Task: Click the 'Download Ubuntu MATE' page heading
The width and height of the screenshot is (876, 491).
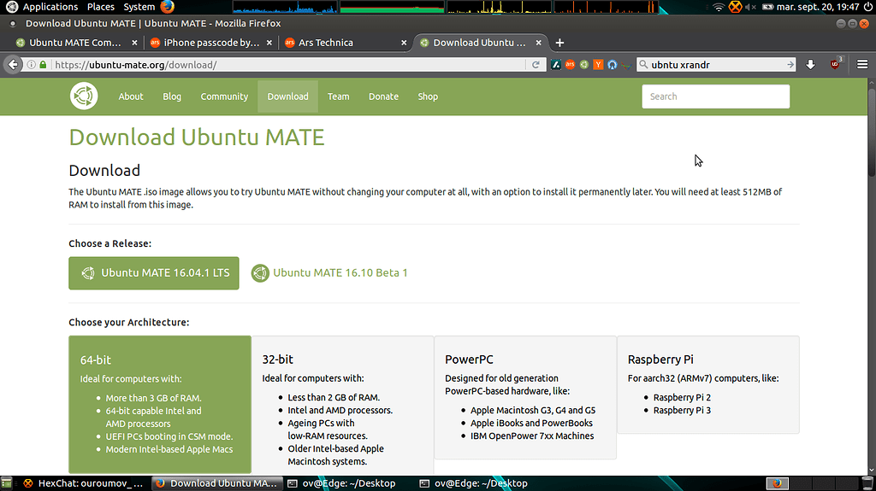Action: coord(197,137)
